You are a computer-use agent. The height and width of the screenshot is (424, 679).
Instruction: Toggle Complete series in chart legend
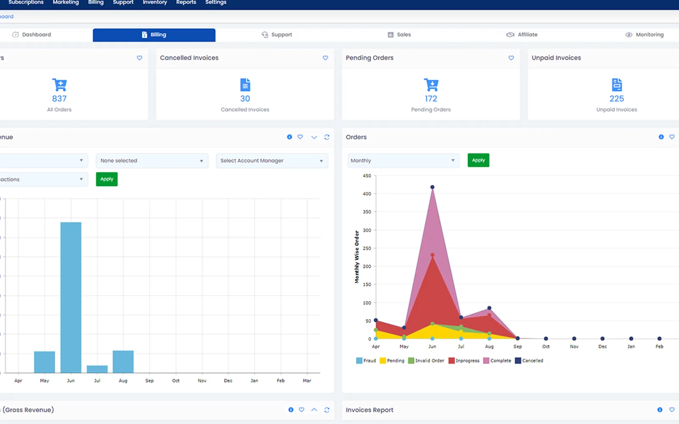pos(497,361)
